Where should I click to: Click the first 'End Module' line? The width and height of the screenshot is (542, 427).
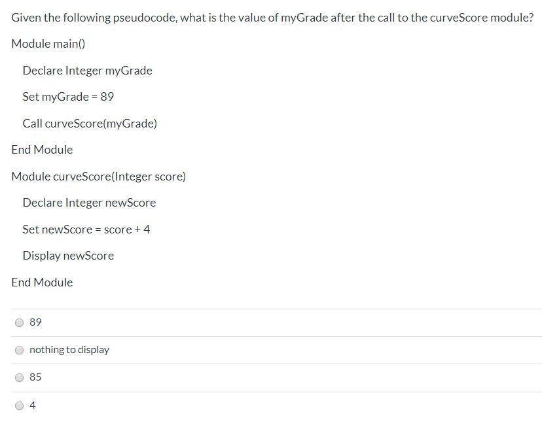point(42,150)
